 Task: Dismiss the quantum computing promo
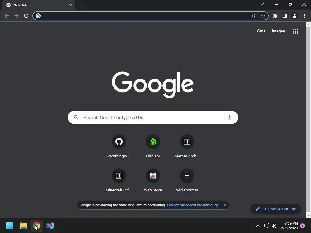click(224, 205)
